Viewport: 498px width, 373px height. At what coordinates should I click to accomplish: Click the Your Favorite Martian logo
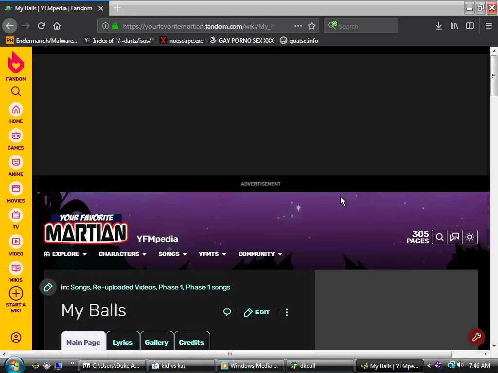coord(86,228)
